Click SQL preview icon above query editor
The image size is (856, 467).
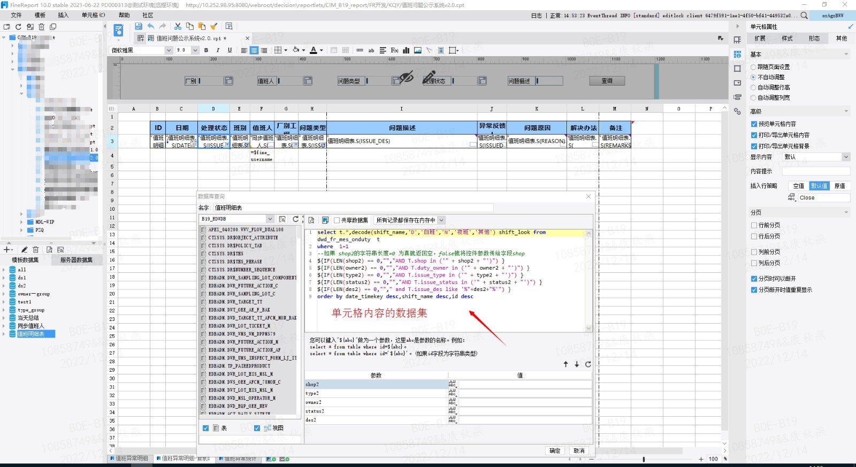[311, 220]
